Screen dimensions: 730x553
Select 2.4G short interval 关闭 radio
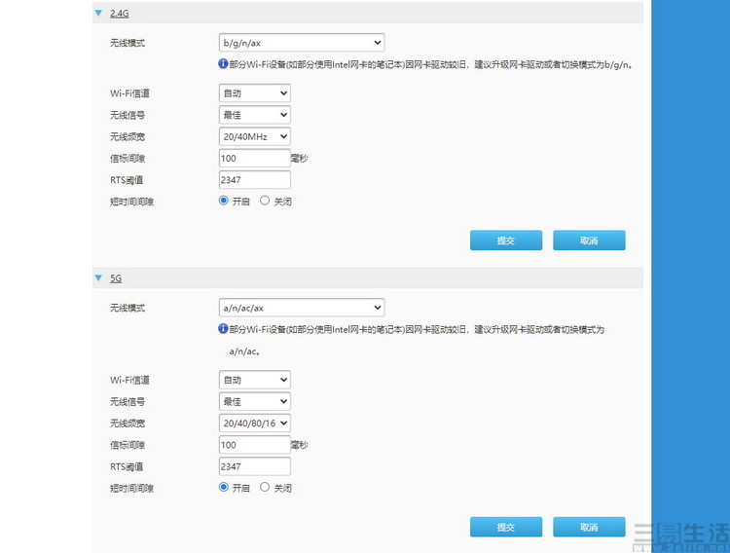point(265,201)
